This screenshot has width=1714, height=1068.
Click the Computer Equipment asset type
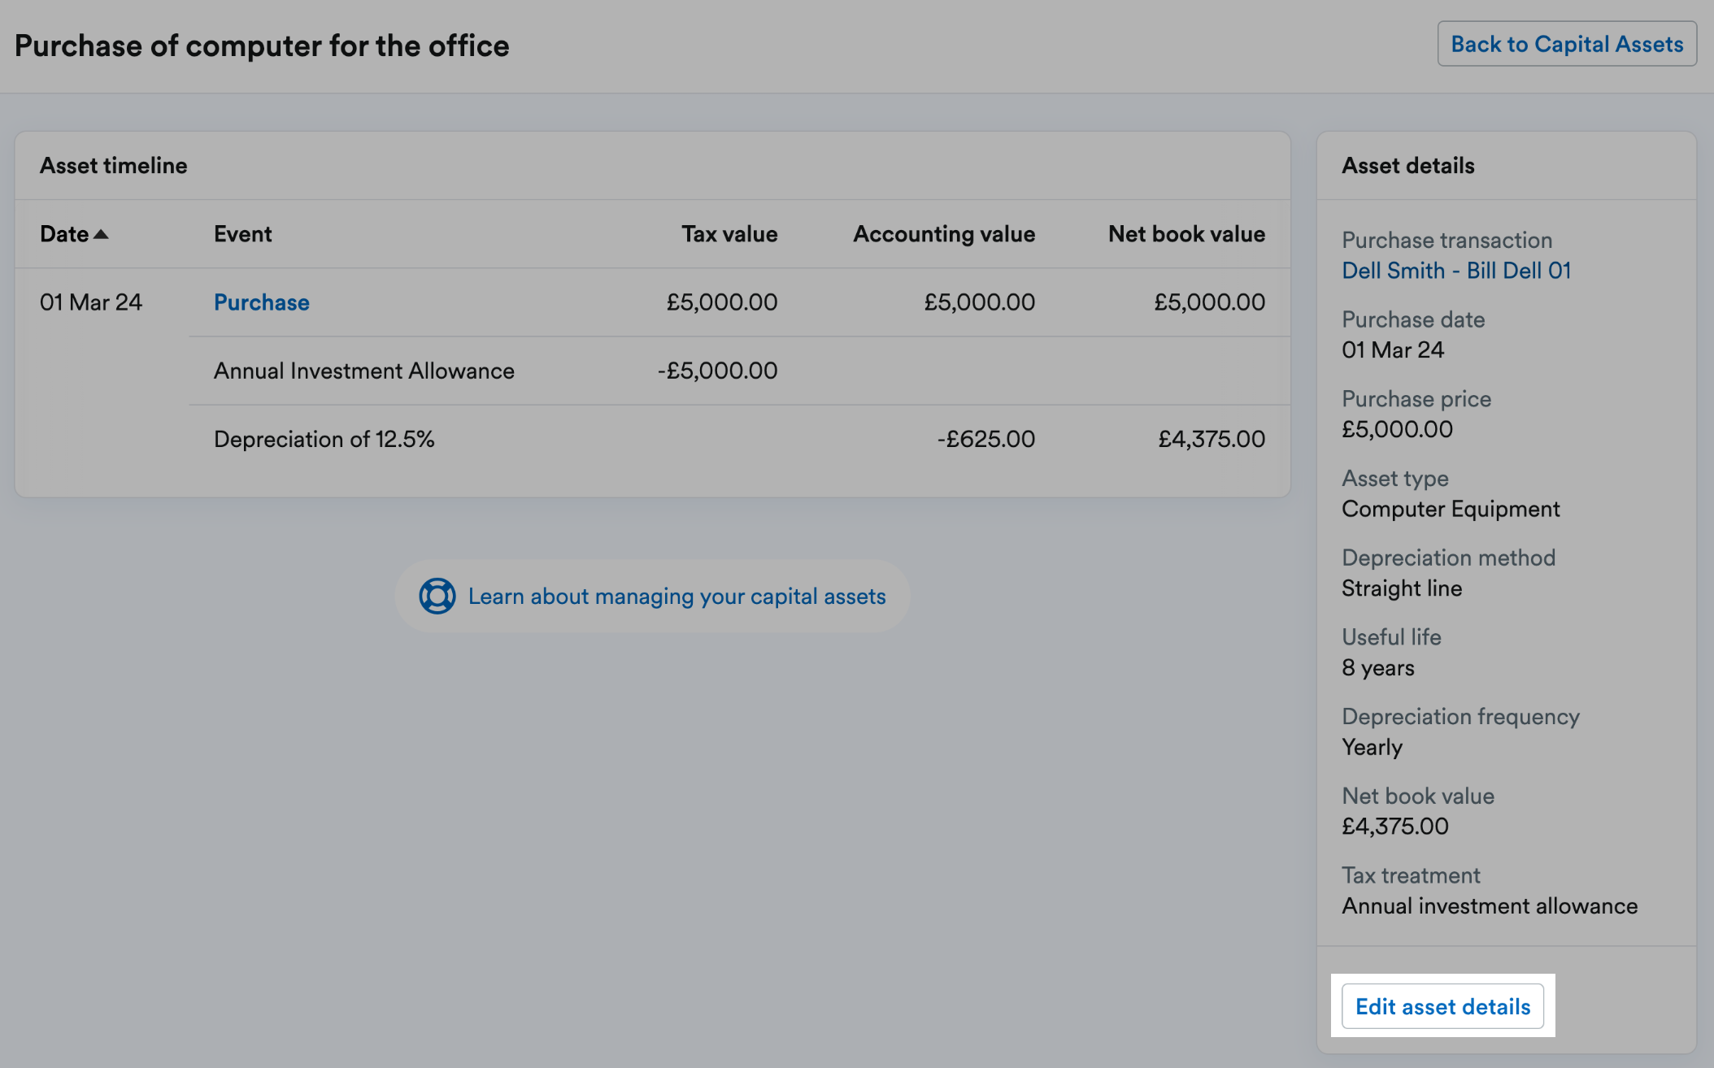point(1451,509)
